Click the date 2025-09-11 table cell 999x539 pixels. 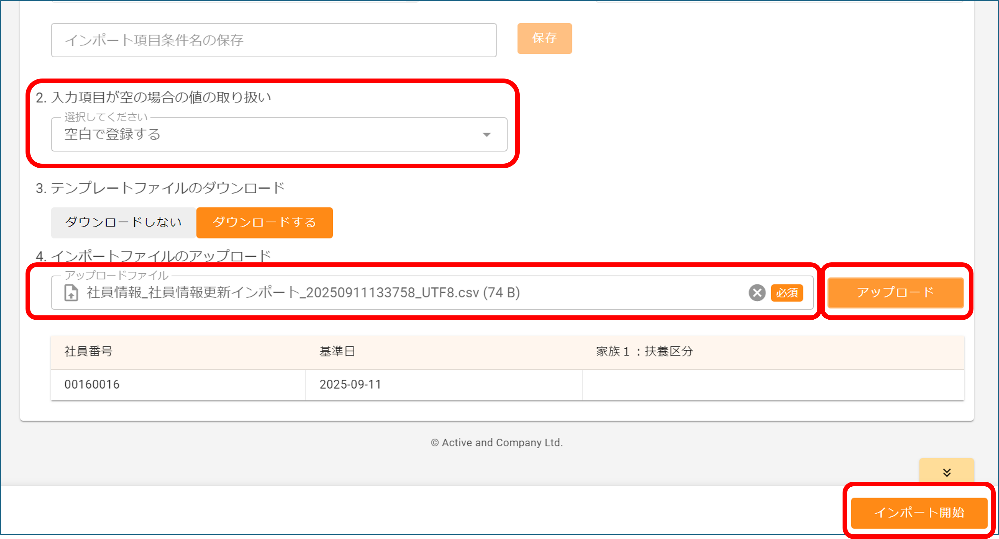[350, 384]
